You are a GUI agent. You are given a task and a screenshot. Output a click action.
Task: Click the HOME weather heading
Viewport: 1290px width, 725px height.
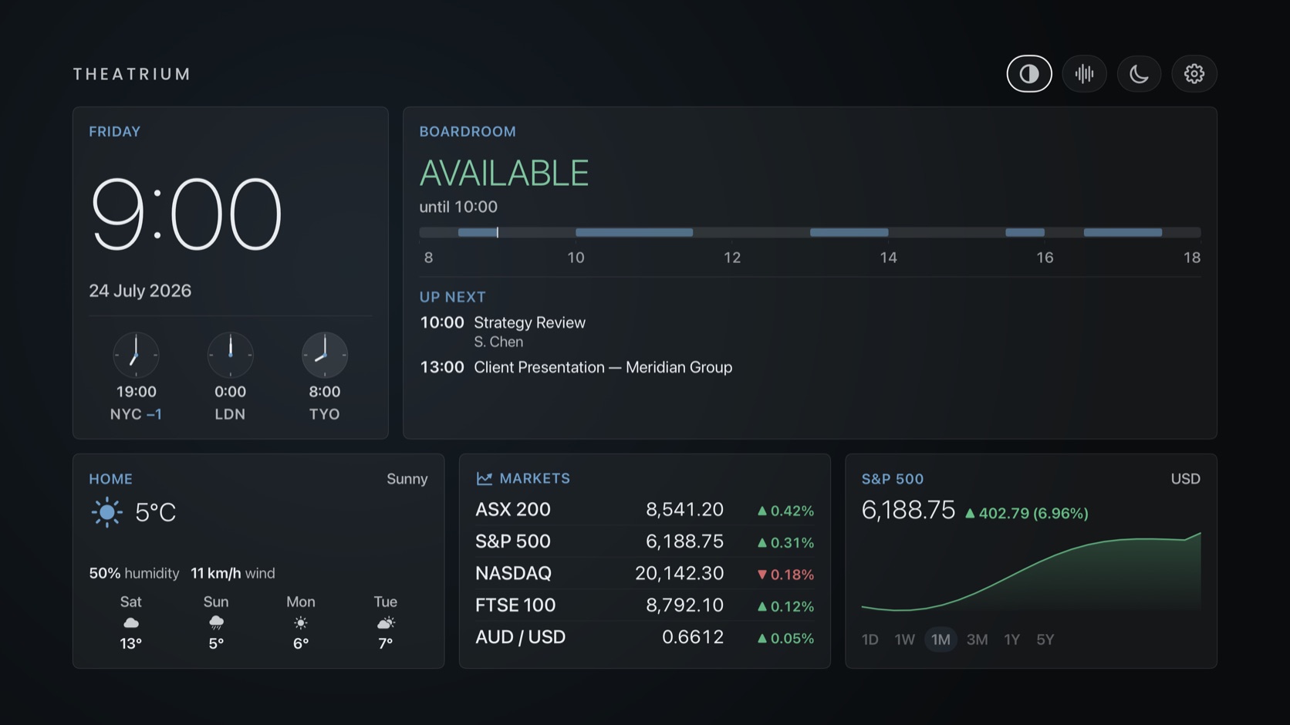click(x=110, y=479)
